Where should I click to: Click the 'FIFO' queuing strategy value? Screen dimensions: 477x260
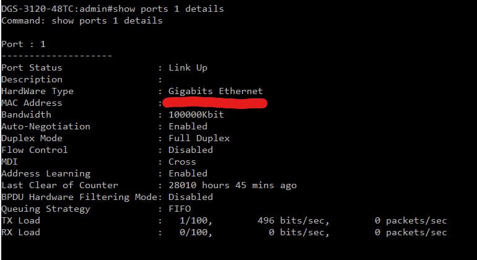click(x=180, y=209)
